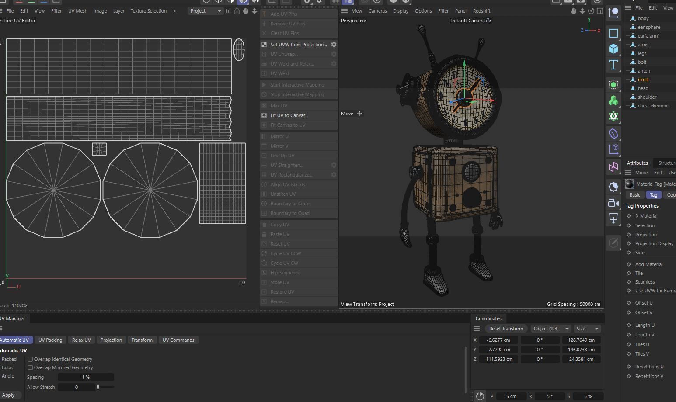This screenshot has height=402, width=676.
Task: Open the Redshift menu in viewport
Action: 481,11
